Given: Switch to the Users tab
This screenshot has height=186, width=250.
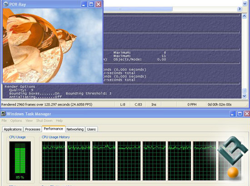Looking at the screenshot, I should click(91, 129).
